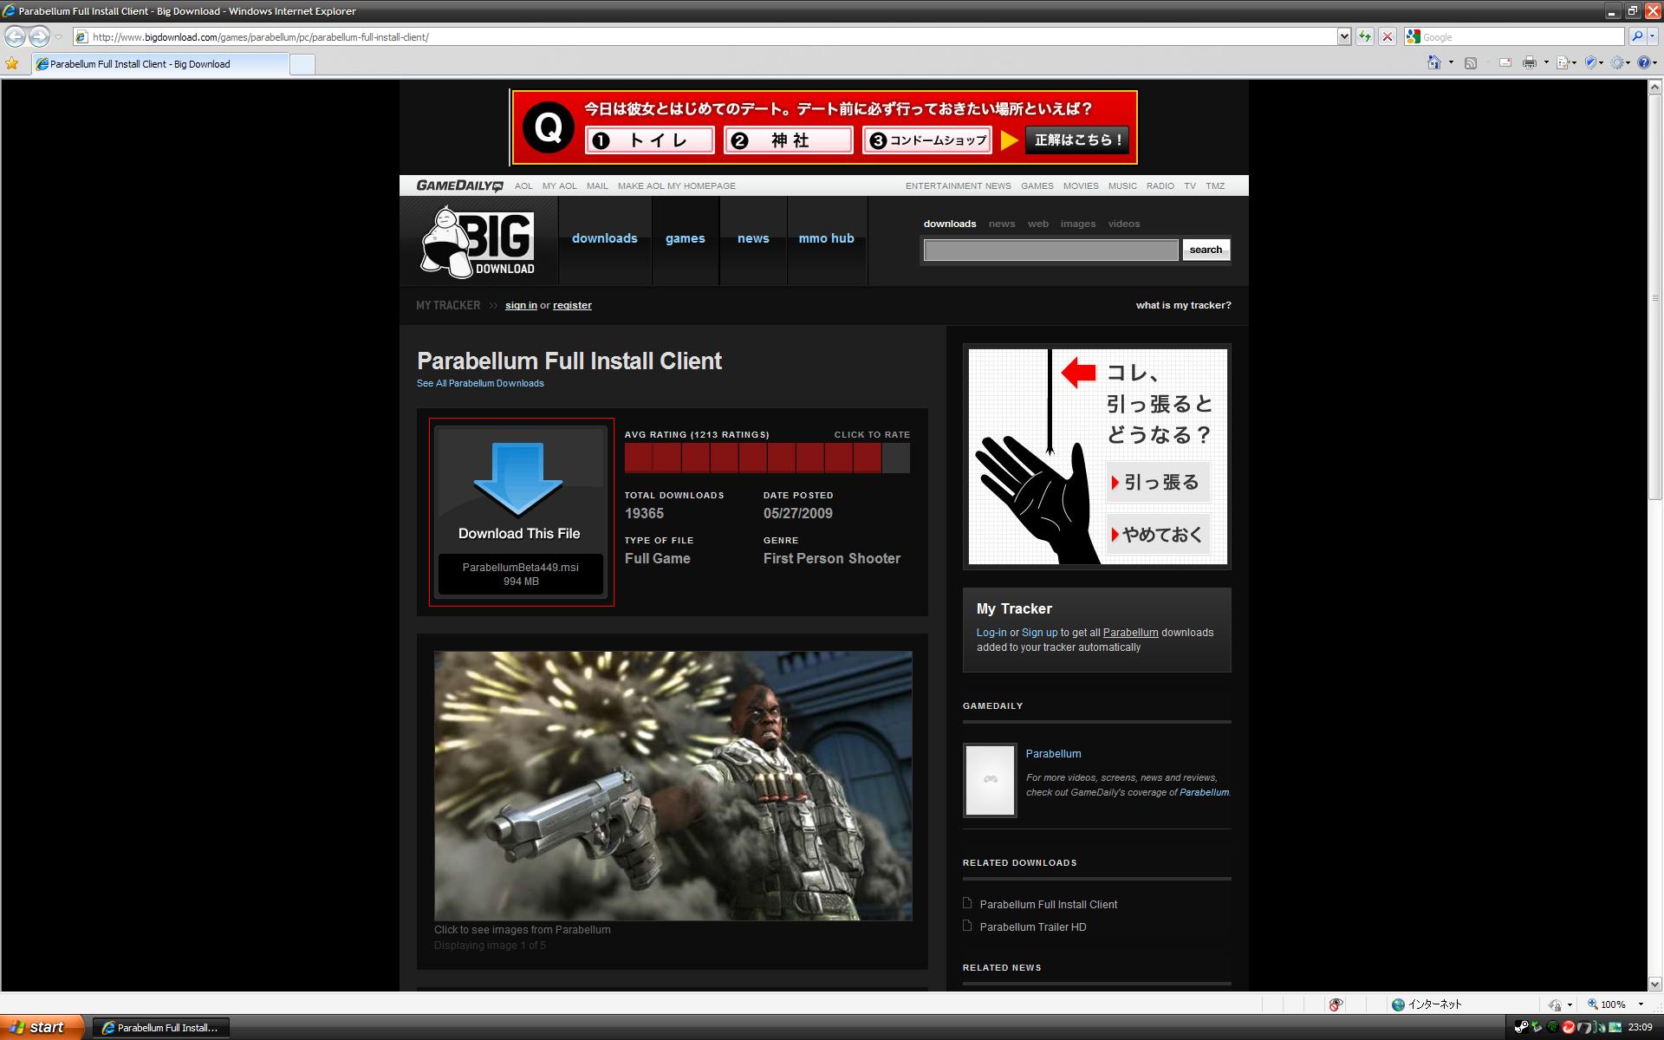Open a new tab with blank tab button

pyautogui.click(x=302, y=64)
